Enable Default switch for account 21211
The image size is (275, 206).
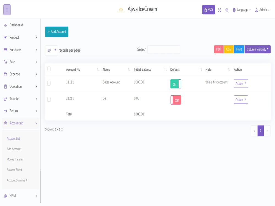click(x=175, y=100)
